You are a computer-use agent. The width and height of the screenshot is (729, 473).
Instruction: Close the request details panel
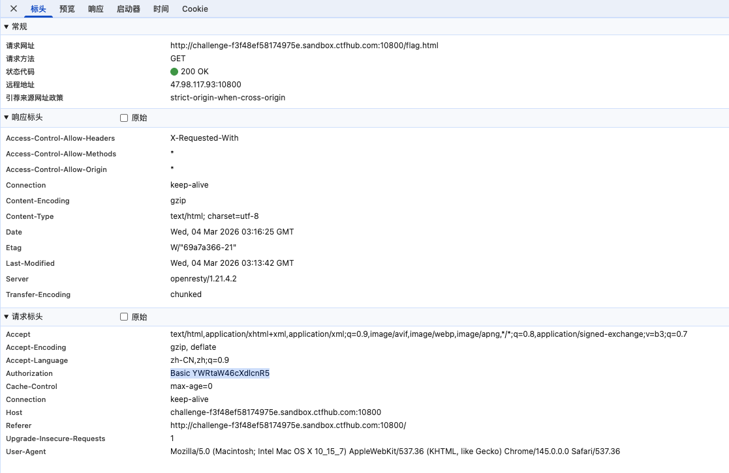pyautogui.click(x=13, y=9)
